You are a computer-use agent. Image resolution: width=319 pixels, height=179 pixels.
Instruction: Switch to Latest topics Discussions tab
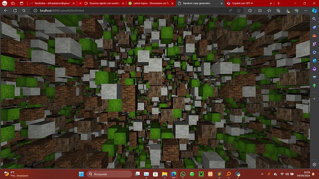pyautogui.click(x=151, y=3)
